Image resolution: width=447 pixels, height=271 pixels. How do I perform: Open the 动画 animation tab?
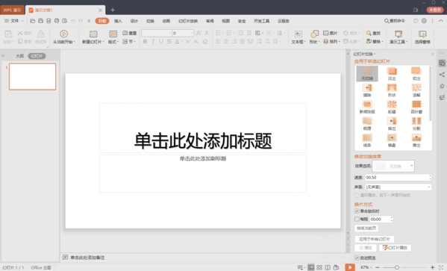coord(166,21)
